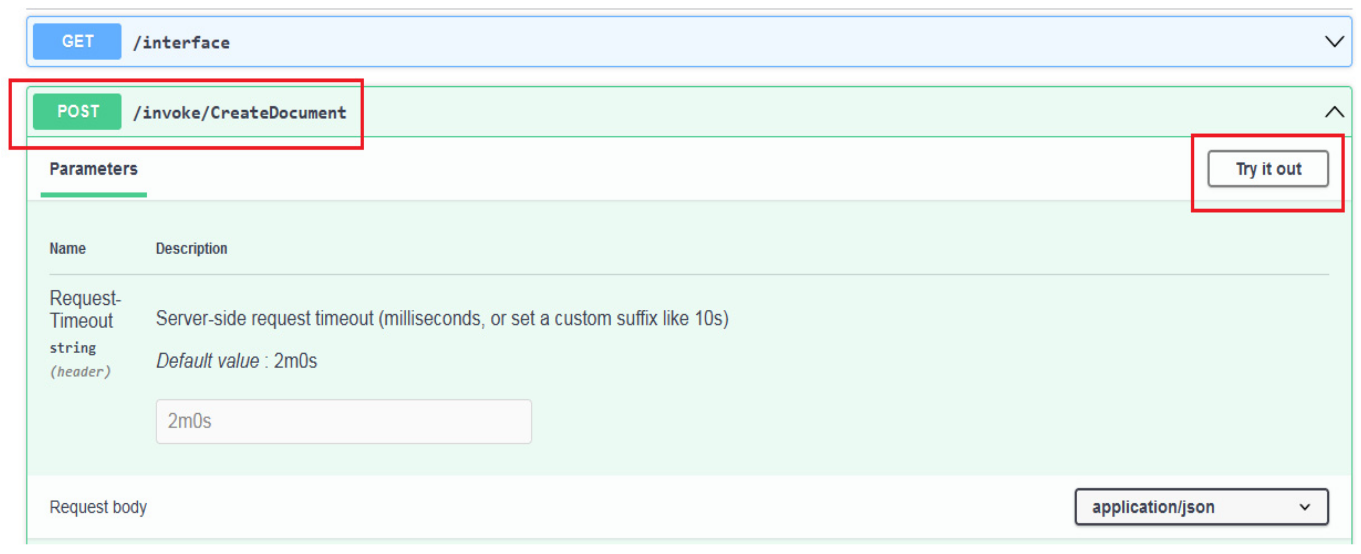Click the Request body label

[98, 507]
